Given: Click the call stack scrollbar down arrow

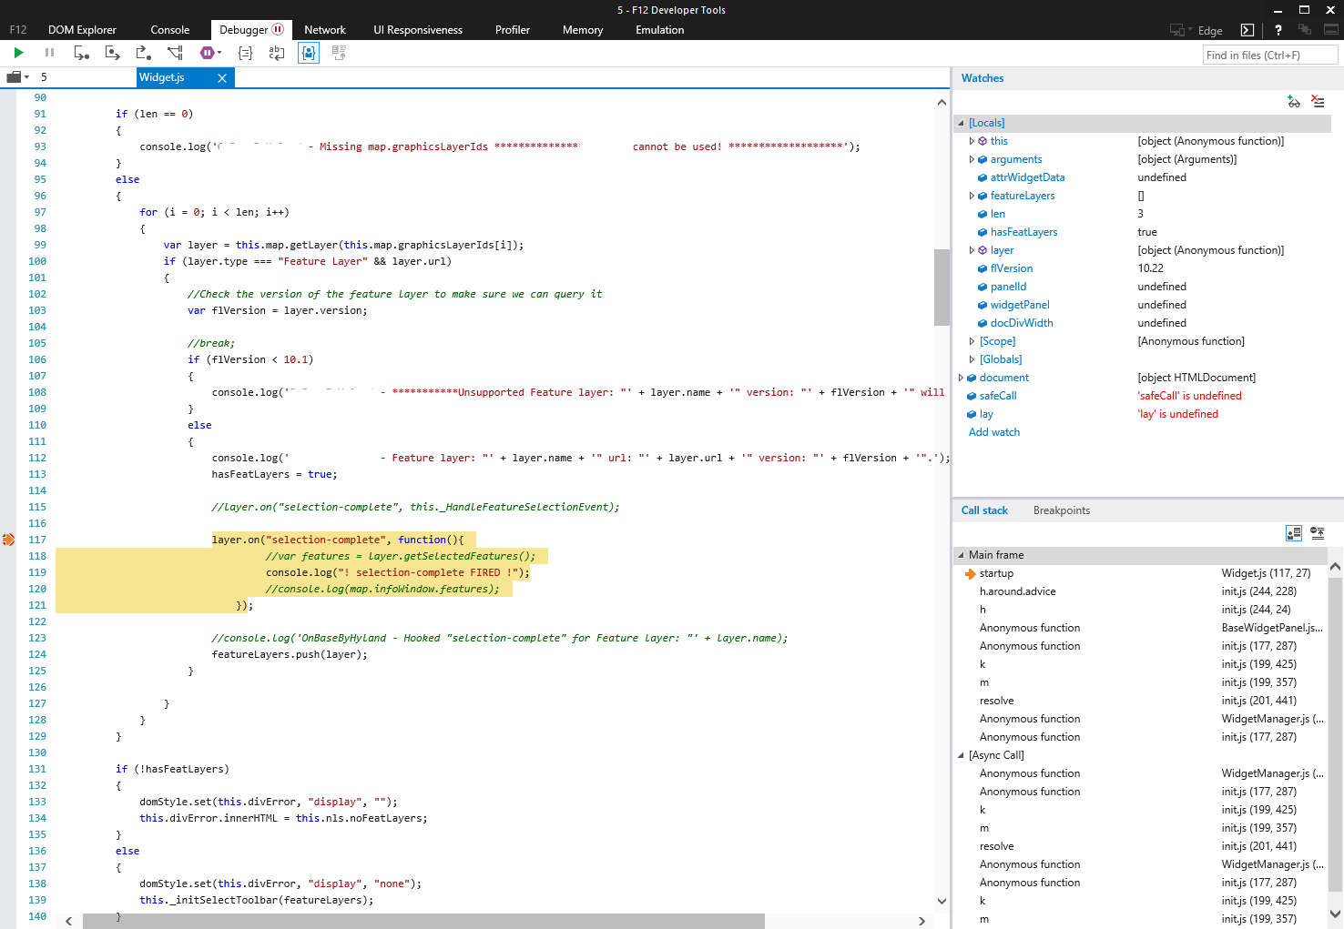Looking at the screenshot, I should coord(1335,914).
